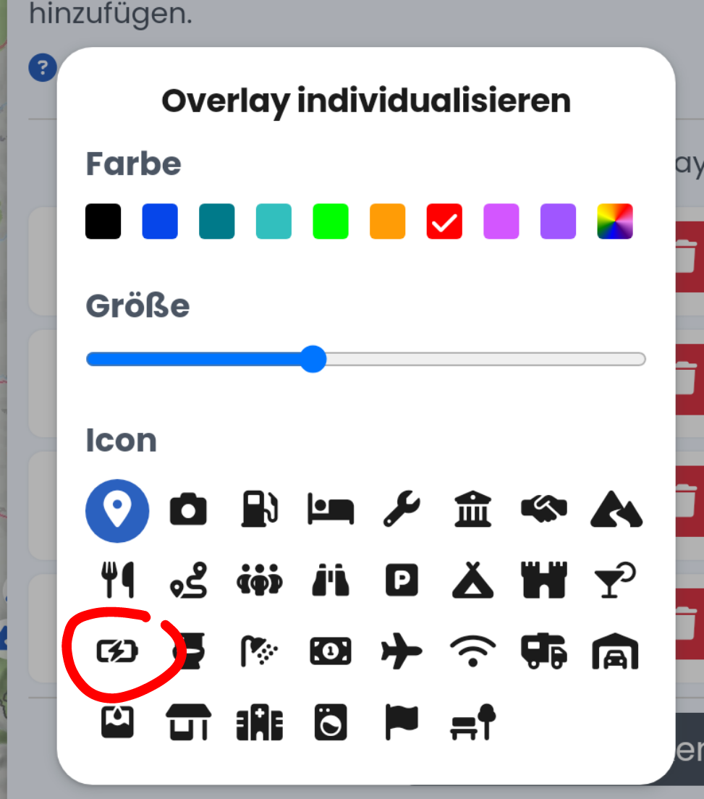This screenshot has width=704, height=799.
Task: Choose the charging battery icon
Action: [117, 651]
